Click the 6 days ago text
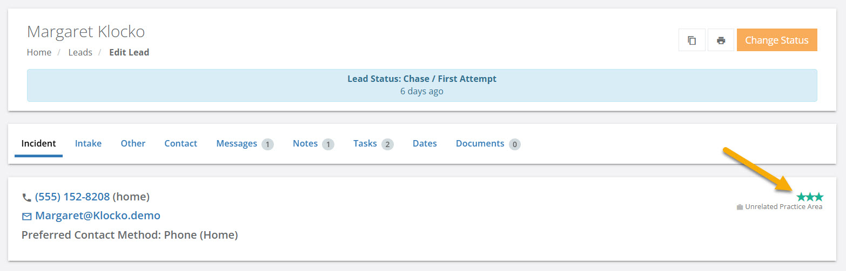 click(x=422, y=91)
